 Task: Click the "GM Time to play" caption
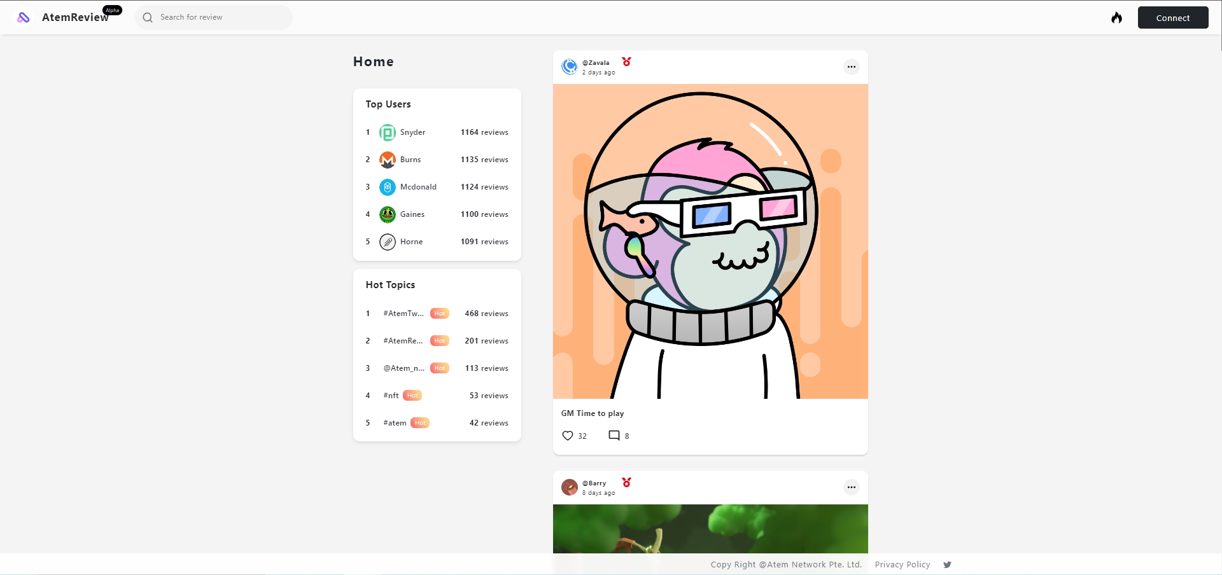click(593, 413)
